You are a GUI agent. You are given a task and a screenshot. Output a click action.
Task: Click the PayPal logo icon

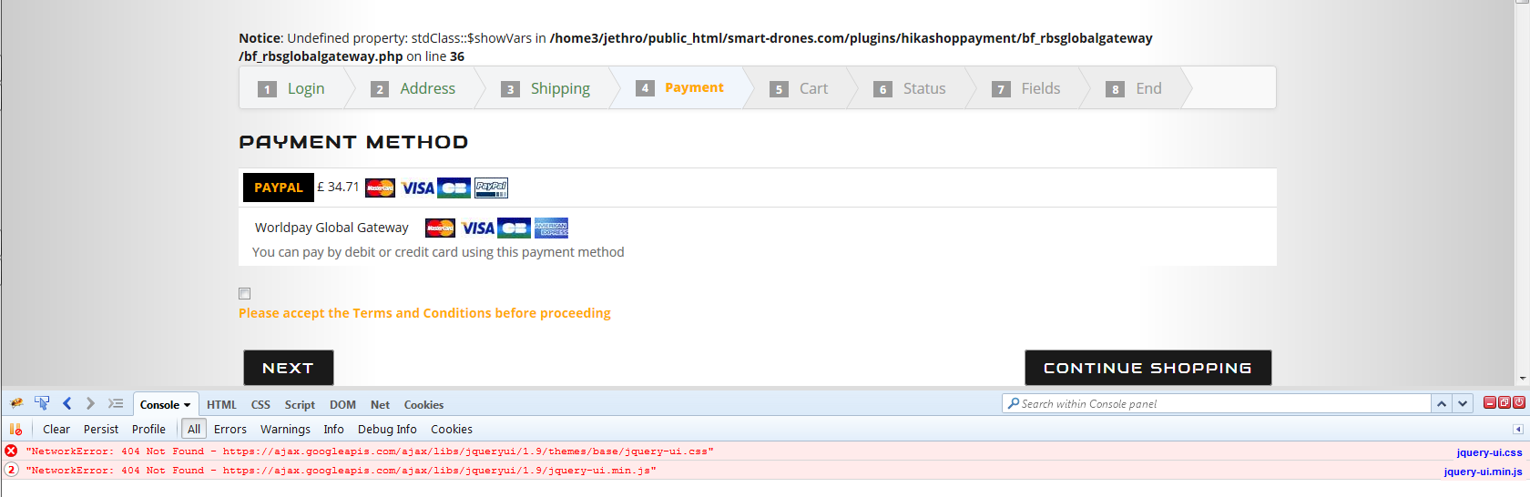click(x=492, y=188)
